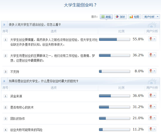This screenshot has height=135, width=161.
Task: Switch display to 表格 table view
Action: coord(106,17)
